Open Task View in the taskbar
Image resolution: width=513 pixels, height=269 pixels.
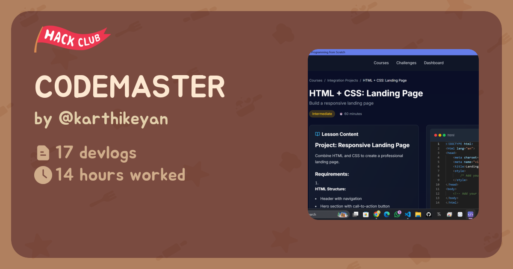tap(355, 214)
